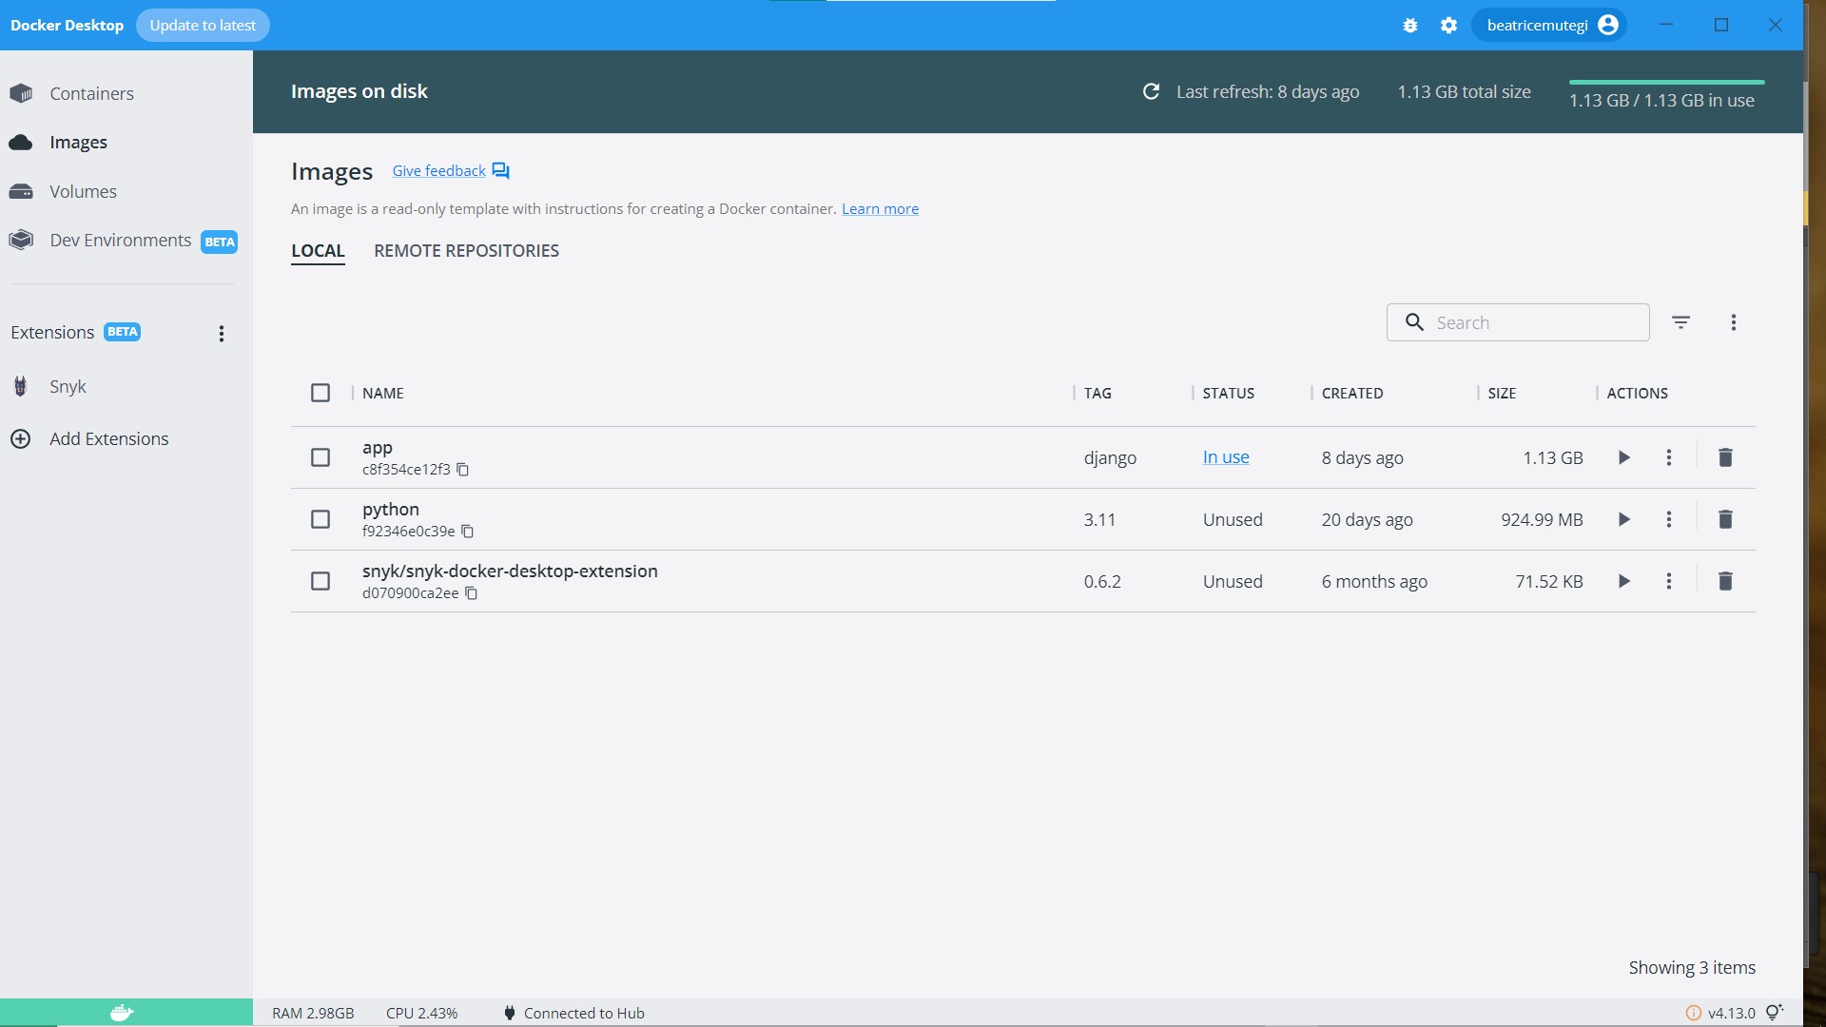Click the Add Extensions plus icon
Image resolution: width=1826 pixels, height=1027 pixels.
click(21, 438)
